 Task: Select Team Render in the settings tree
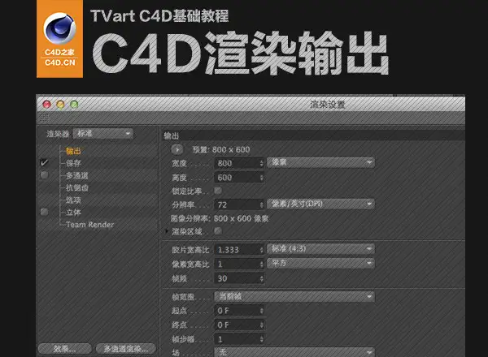(x=90, y=225)
